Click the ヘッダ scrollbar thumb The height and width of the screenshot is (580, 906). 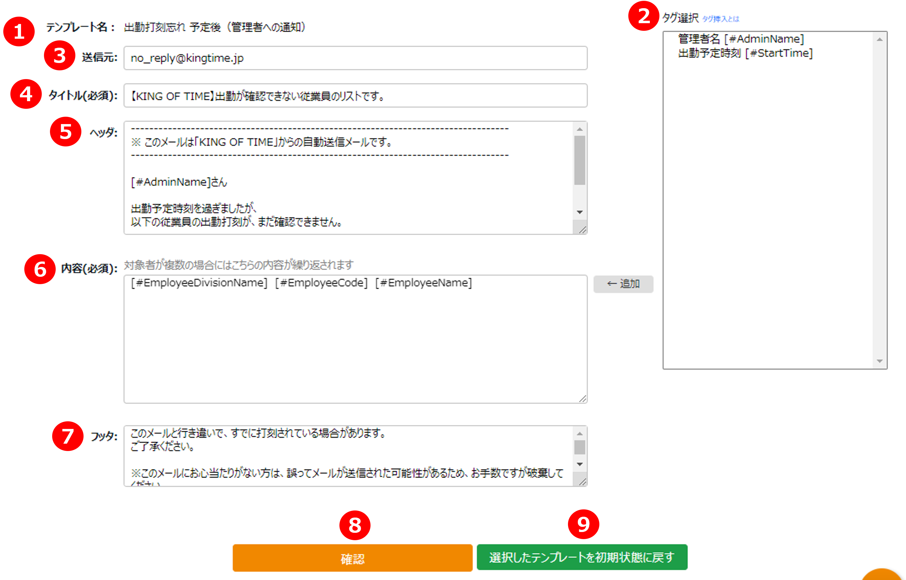coord(579,160)
